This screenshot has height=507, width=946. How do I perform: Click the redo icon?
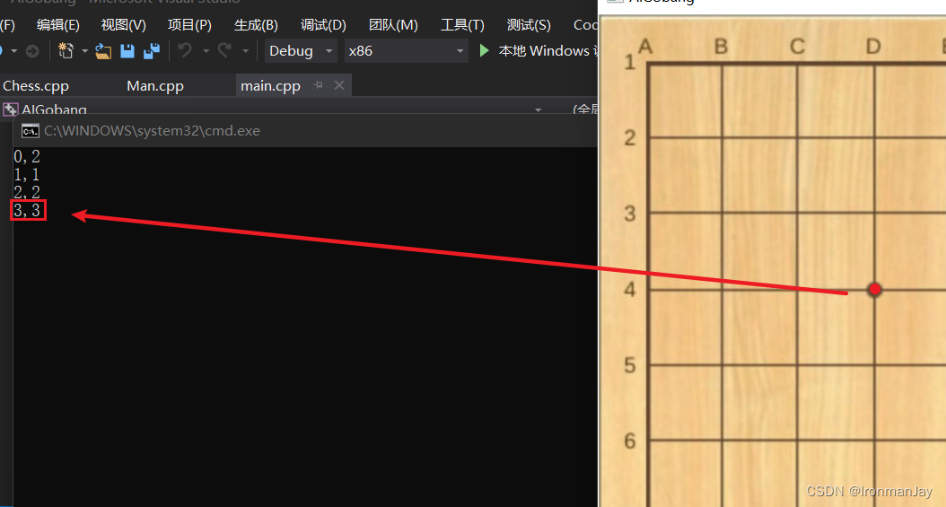pos(224,50)
